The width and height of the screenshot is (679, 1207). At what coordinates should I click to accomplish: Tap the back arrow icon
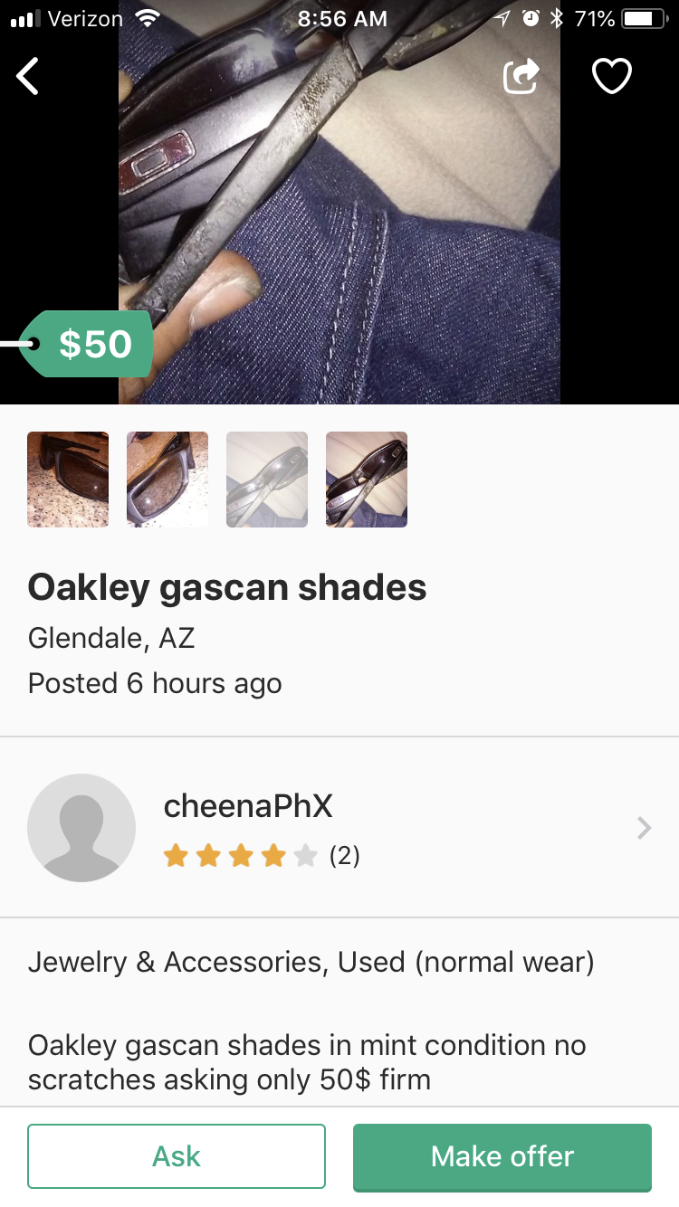click(x=28, y=76)
